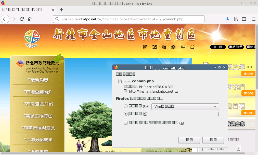Open a new tab with plus button
The width and height of the screenshot is (258, 155).
[x=61, y=10]
